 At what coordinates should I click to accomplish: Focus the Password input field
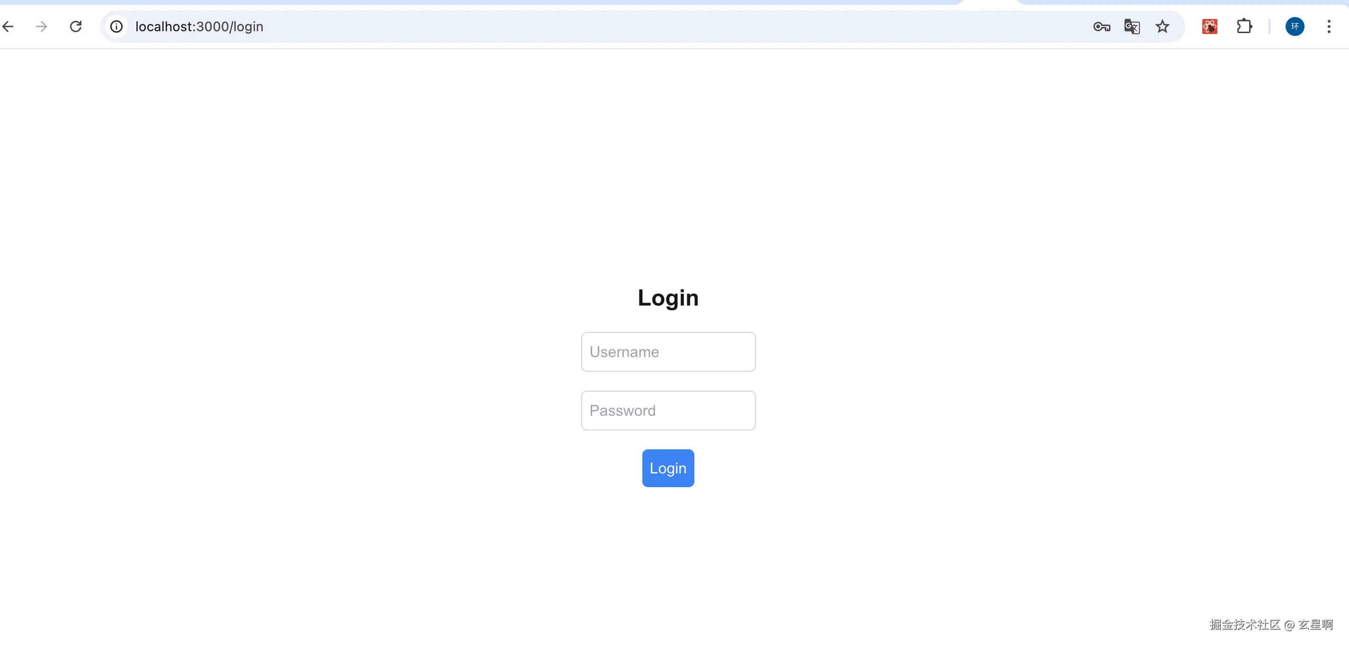coord(668,411)
